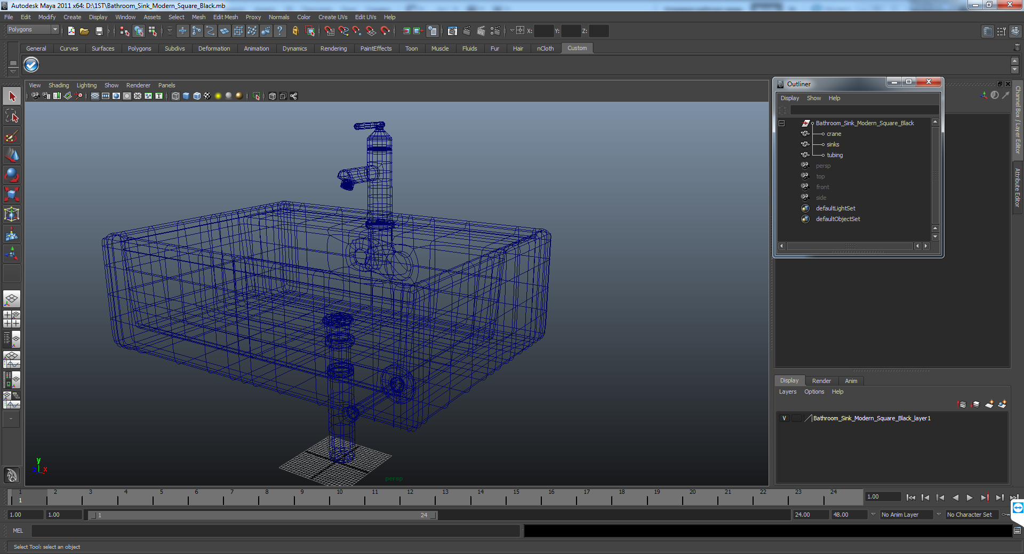Open the Render View window clapperboard icon

point(452,31)
